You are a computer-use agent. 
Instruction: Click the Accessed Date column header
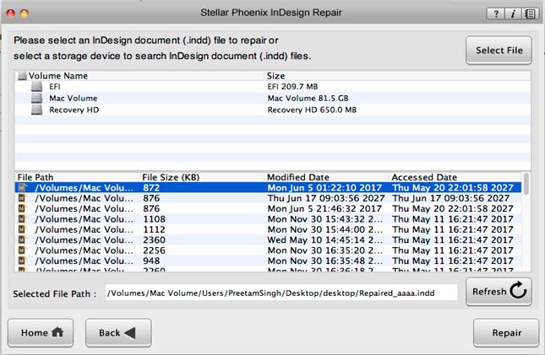[424, 177]
